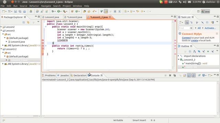Toggle Block Selection Mode toolbar icon
The image size is (220, 123).
[x=115, y=11]
